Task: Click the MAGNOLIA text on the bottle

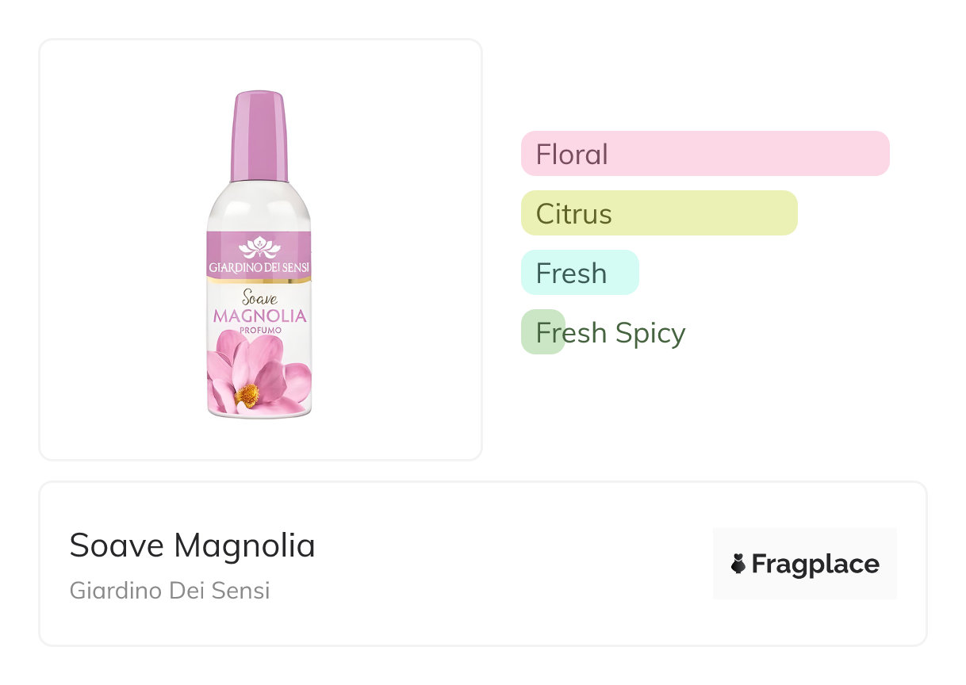Action: pos(259,316)
